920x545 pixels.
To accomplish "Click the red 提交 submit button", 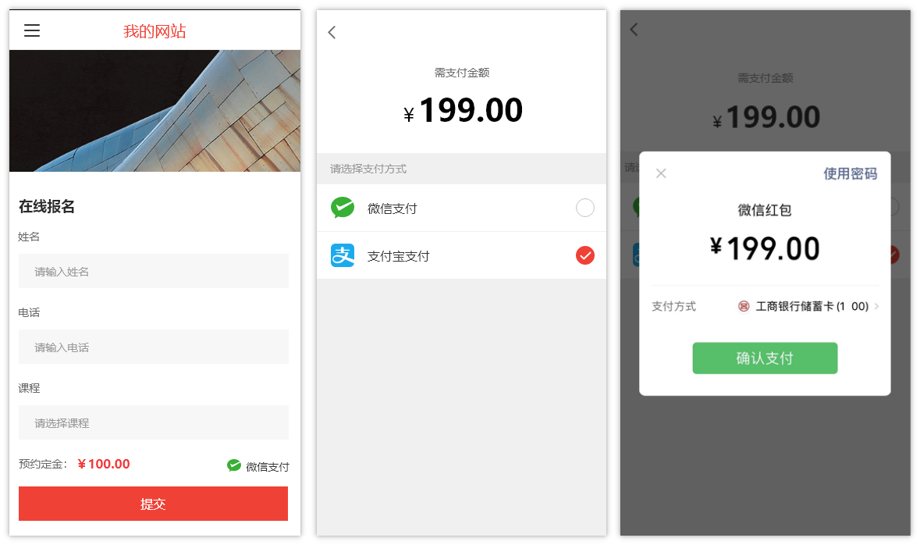I will [x=153, y=504].
